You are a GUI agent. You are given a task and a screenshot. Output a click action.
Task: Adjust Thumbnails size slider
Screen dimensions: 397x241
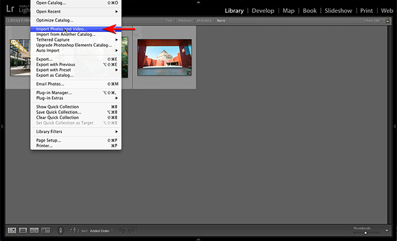pos(365,233)
